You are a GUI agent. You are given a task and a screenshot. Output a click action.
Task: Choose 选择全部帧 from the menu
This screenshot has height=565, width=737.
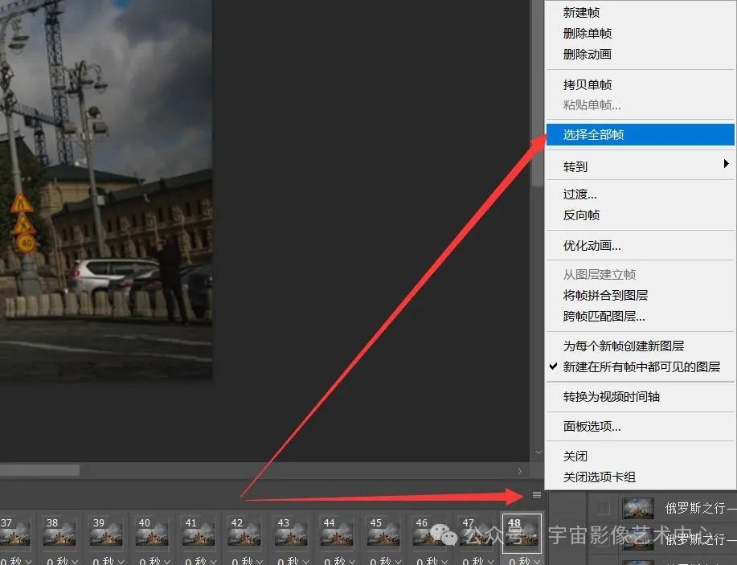click(593, 135)
